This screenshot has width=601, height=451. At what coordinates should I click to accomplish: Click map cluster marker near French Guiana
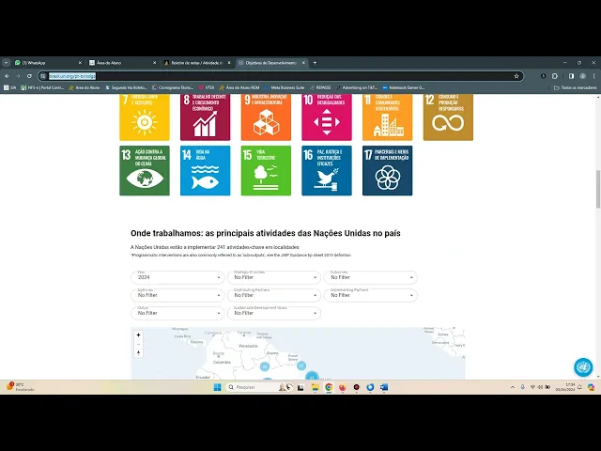(x=301, y=365)
